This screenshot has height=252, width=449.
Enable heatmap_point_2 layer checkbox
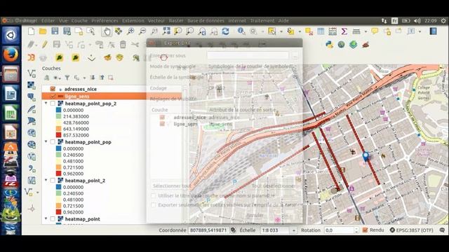[53, 181]
